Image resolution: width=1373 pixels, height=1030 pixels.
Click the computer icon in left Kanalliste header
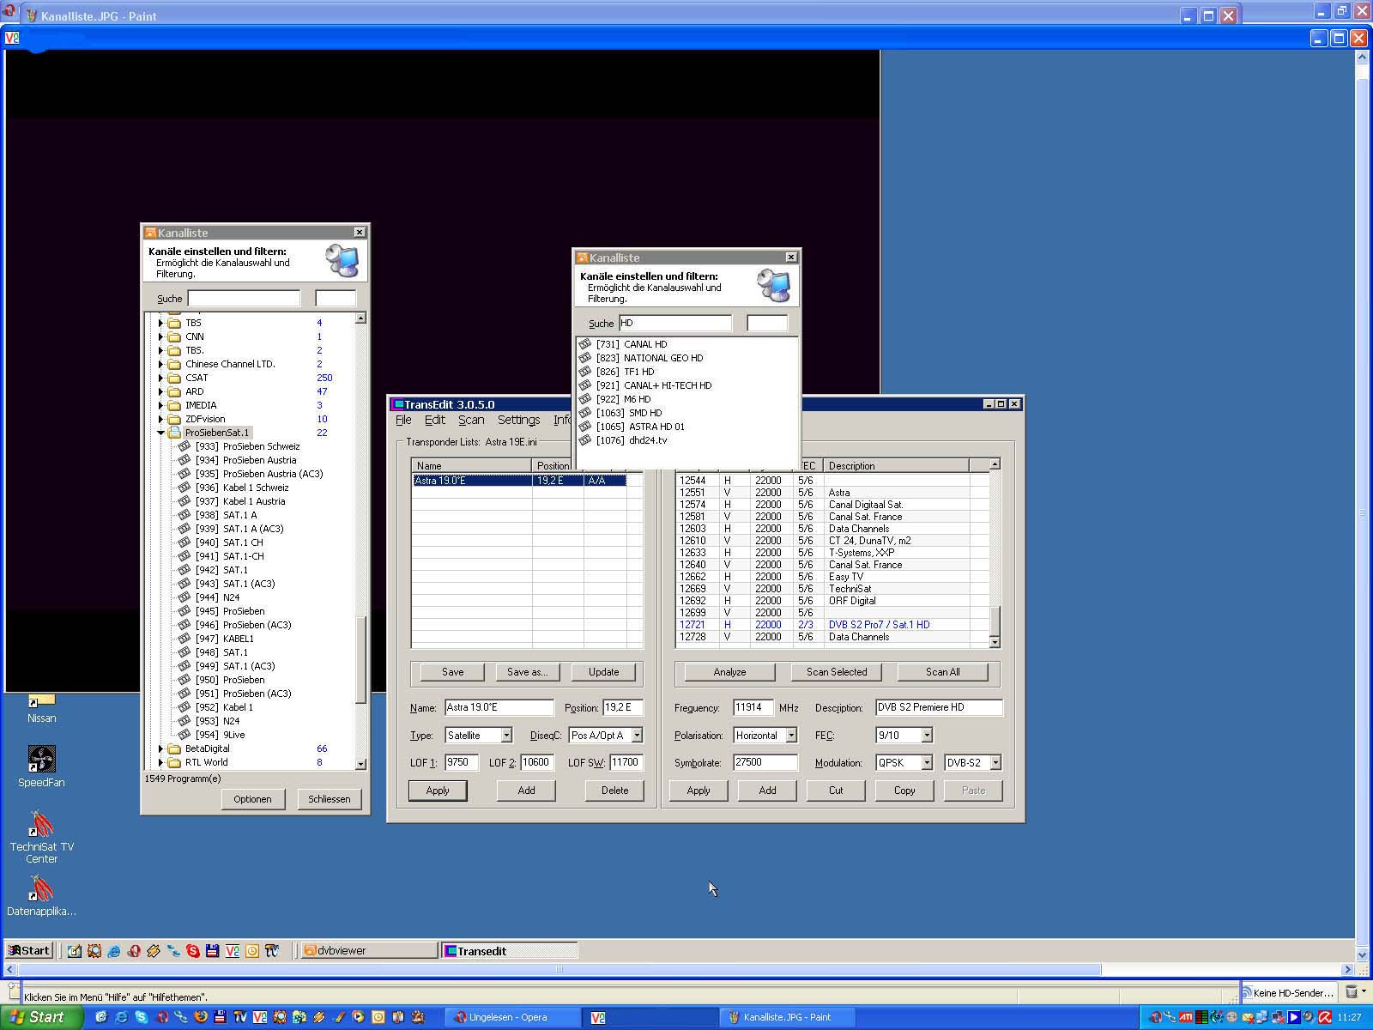pos(342,260)
